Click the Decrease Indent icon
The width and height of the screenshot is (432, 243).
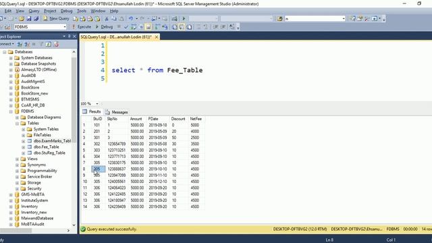[x=215, y=27]
